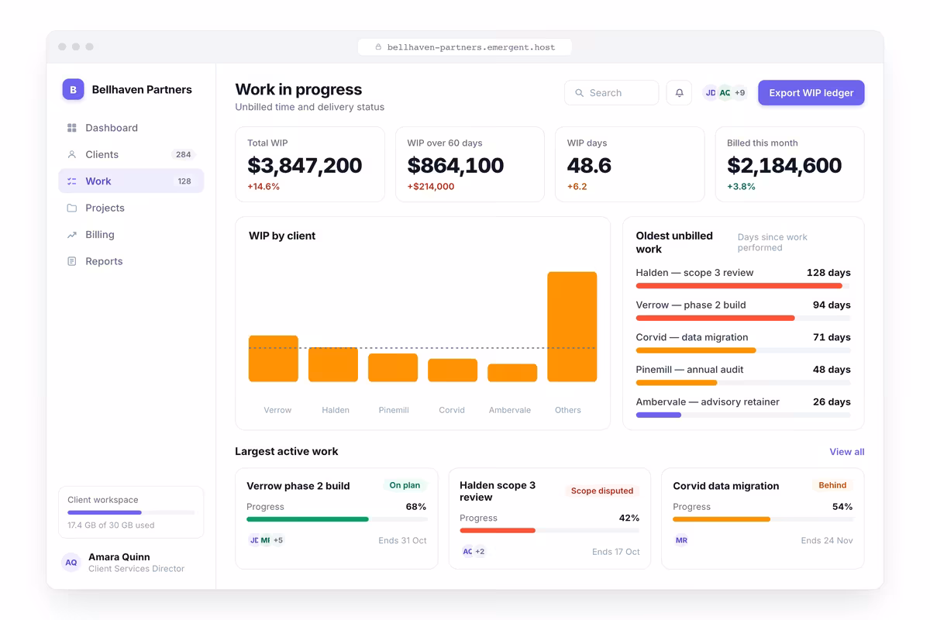Viewport: 930px width, 620px height.
Task: Click Halden scope 3 review 128-day bar
Action: (743, 286)
